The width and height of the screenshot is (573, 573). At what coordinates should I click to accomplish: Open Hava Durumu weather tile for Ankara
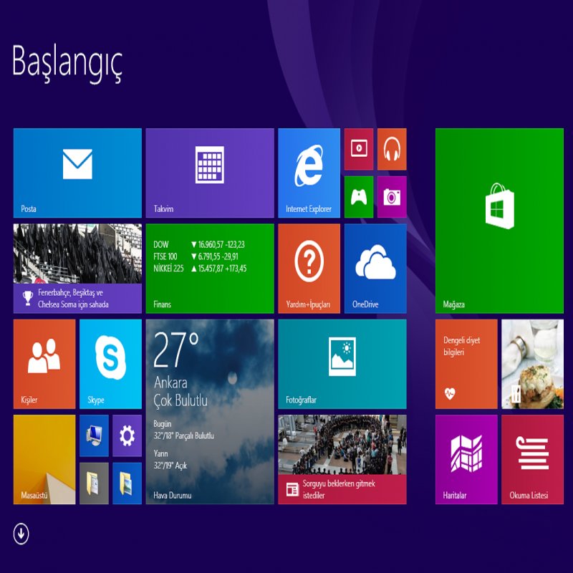pyautogui.click(x=210, y=412)
